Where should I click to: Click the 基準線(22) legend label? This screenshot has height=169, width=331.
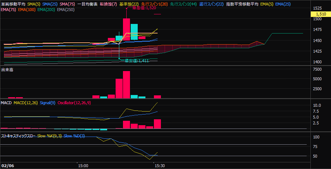pos(128,4)
